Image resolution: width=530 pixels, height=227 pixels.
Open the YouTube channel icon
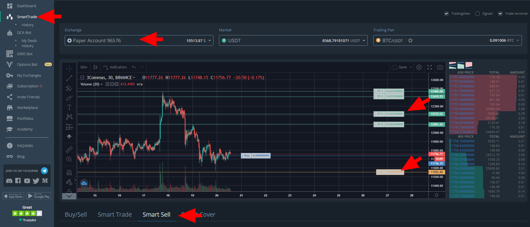click(27, 181)
